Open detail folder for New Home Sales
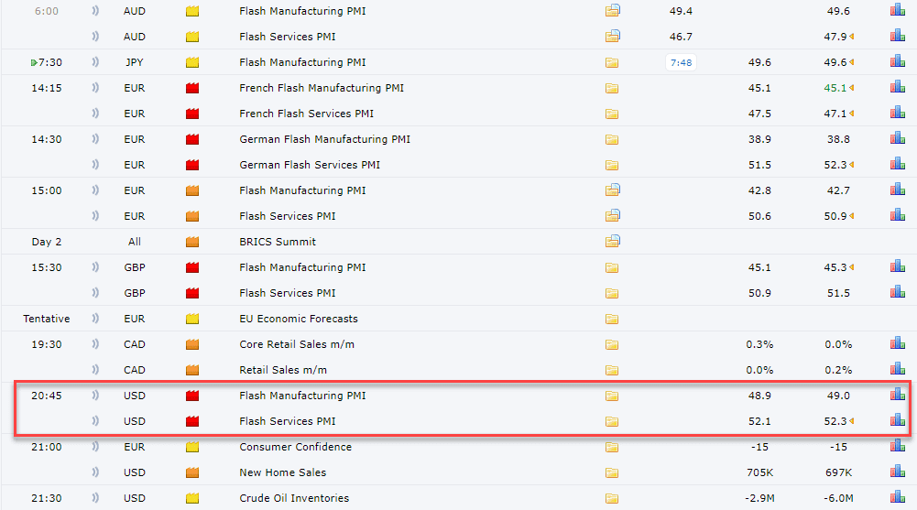 coord(612,472)
